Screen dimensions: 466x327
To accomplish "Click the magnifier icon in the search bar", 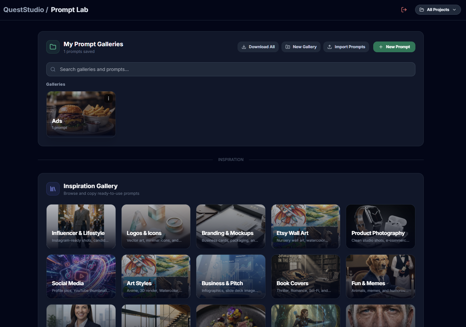I will point(53,69).
